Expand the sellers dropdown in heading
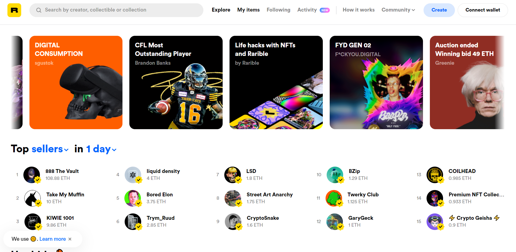This screenshot has width=516, height=252. click(x=50, y=149)
